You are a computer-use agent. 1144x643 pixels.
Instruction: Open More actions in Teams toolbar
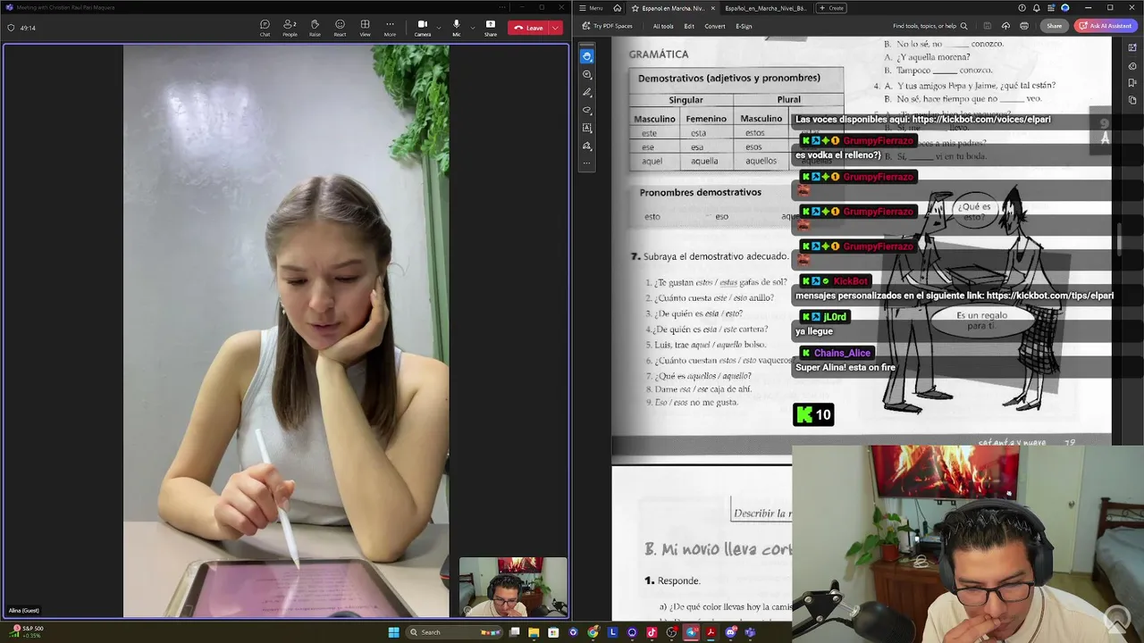pos(390,28)
